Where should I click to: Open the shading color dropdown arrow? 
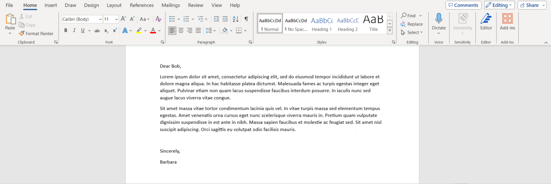(231, 30)
